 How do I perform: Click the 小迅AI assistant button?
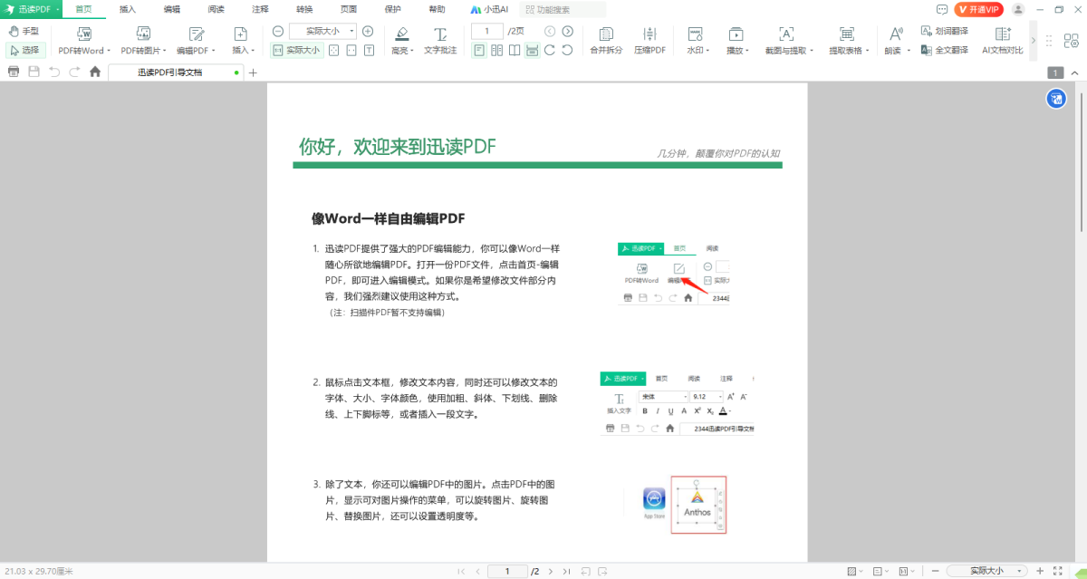click(x=491, y=9)
